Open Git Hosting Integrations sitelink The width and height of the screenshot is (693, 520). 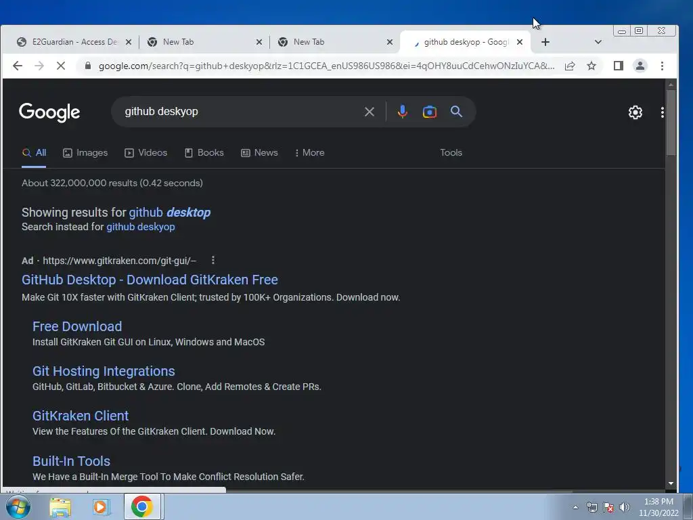(104, 371)
